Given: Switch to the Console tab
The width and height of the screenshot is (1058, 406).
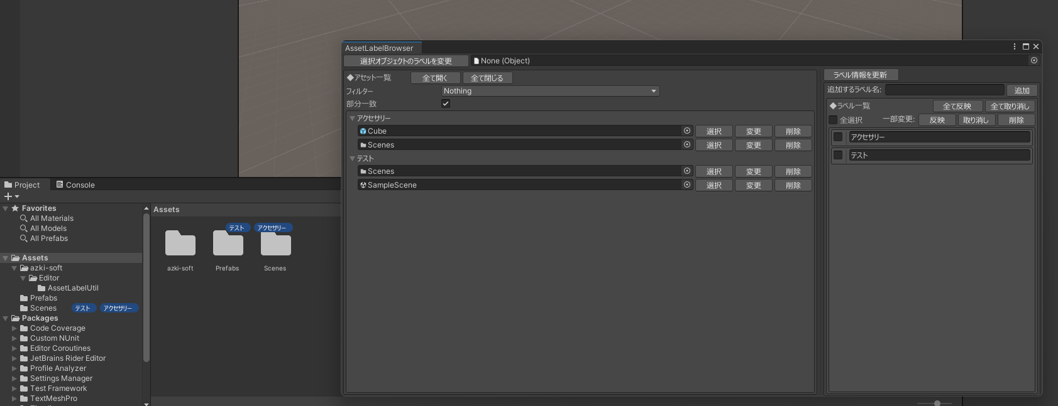Looking at the screenshot, I should (75, 184).
